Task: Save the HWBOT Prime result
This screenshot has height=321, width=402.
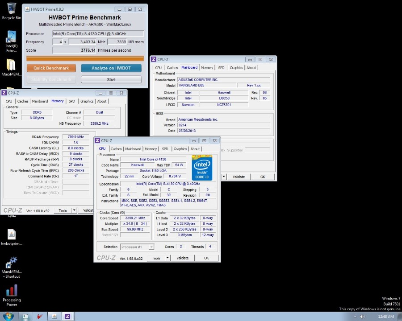Action: (x=111, y=79)
